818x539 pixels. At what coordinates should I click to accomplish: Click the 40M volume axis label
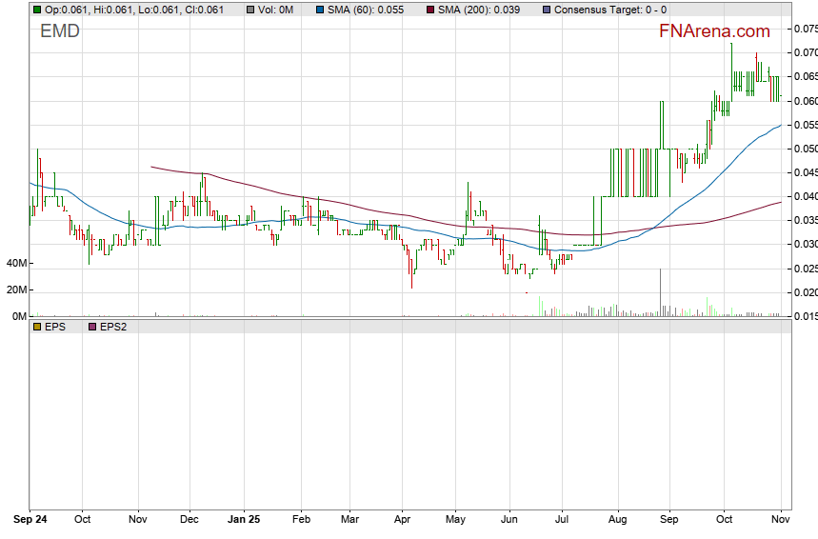pos(16,263)
